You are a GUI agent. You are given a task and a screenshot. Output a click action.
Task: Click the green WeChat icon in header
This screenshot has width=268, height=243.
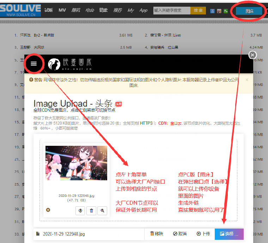225,11
